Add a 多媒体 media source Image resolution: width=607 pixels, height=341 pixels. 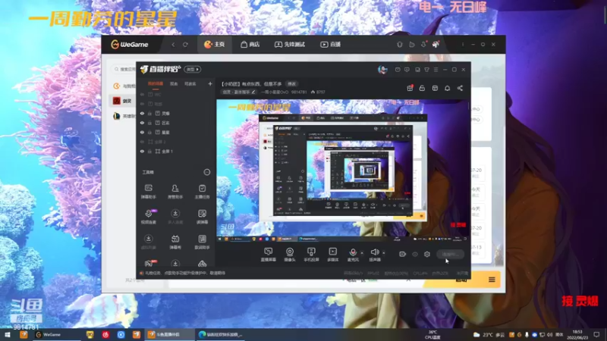tap(332, 255)
